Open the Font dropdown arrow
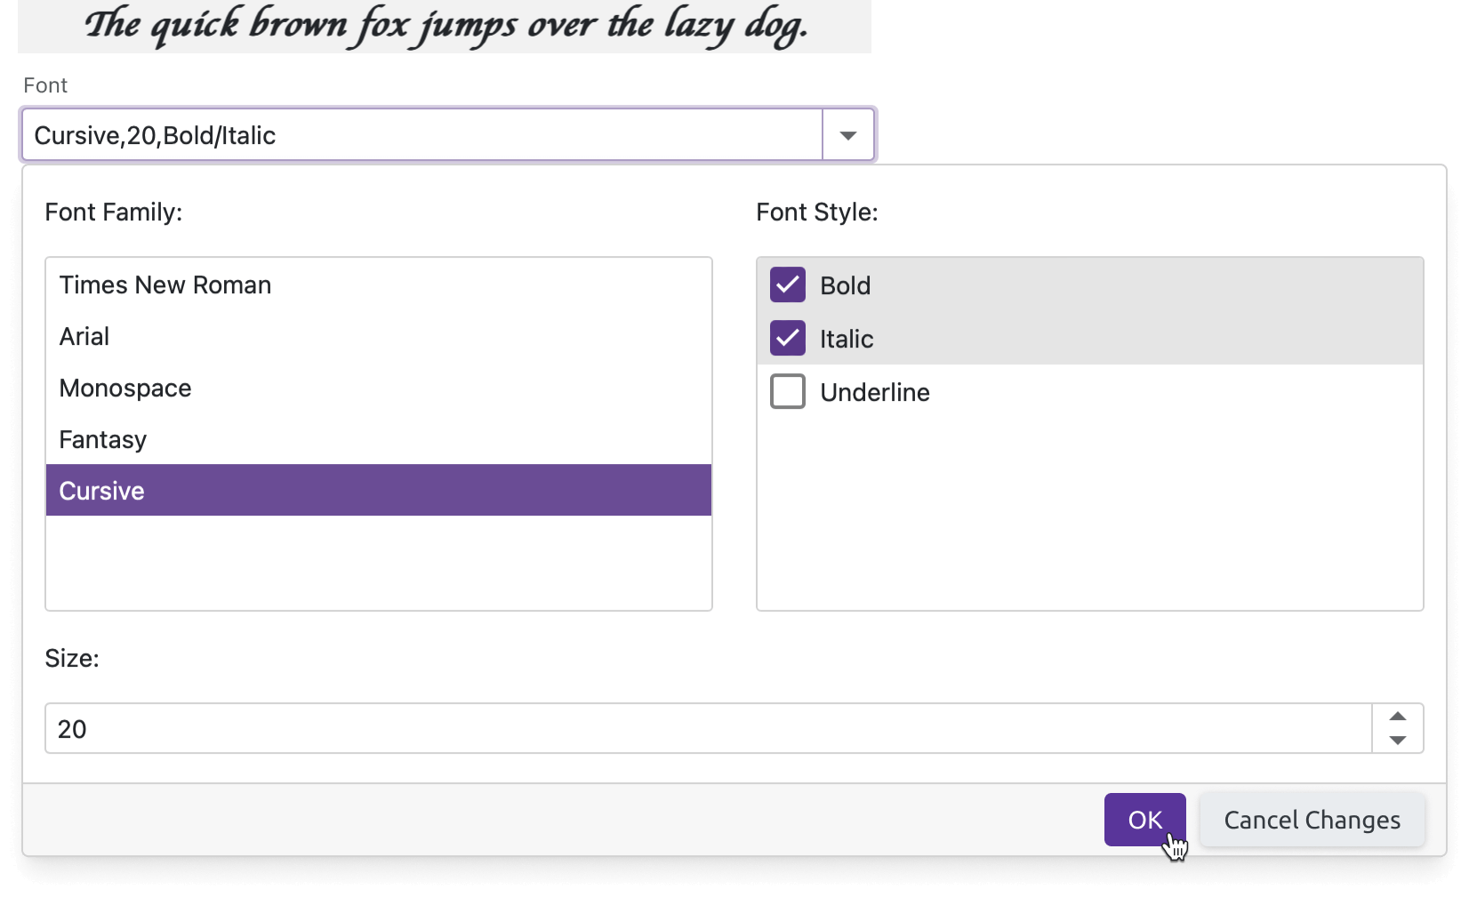The height and width of the screenshot is (897, 1469). tap(847, 135)
